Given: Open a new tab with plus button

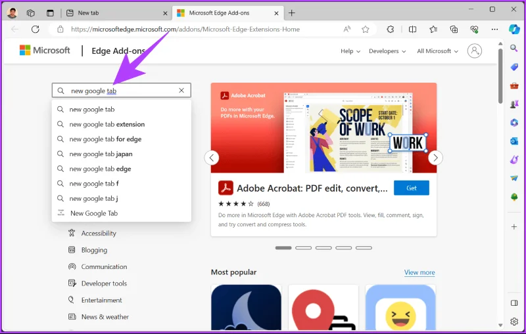Looking at the screenshot, I should 292,13.
